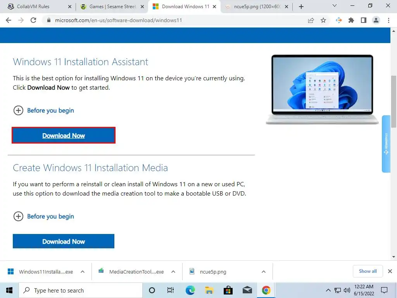
Task: Expand options for Windows11Installa....exe download
Action: [x=83, y=272]
